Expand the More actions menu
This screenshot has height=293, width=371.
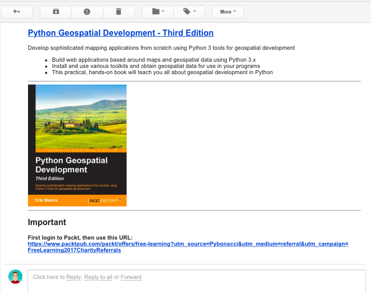tap(228, 11)
